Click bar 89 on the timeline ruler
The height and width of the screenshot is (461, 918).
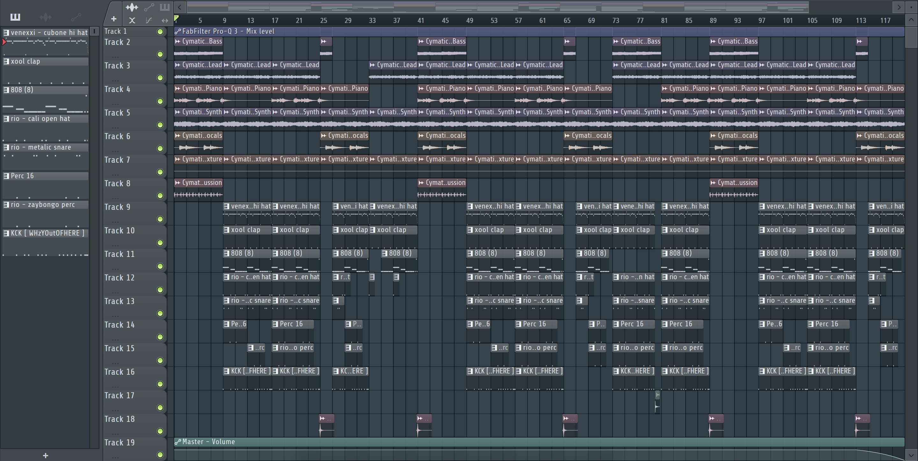coord(713,20)
